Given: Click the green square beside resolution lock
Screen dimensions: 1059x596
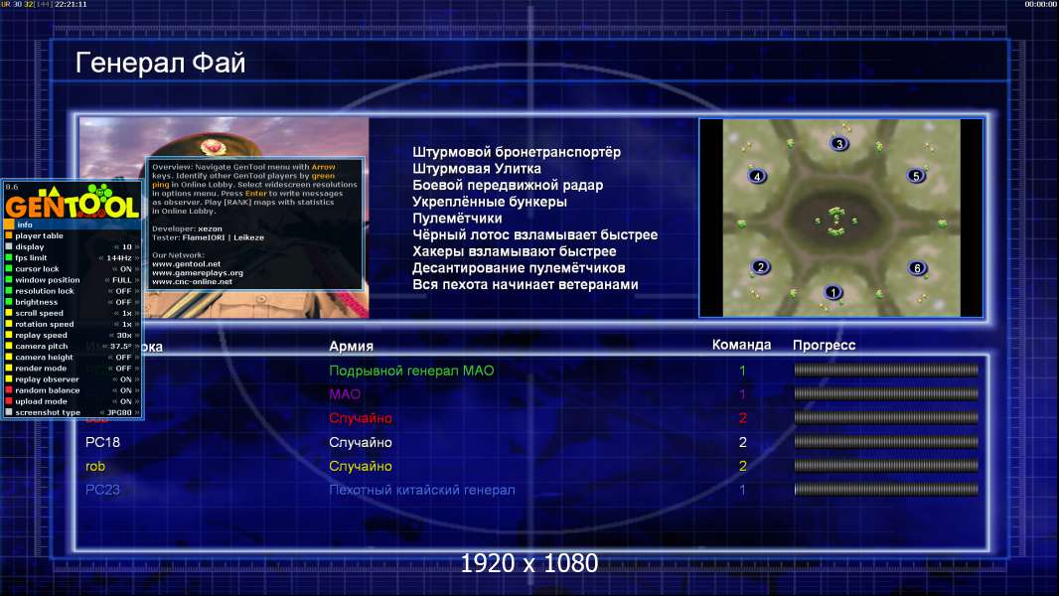Looking at the screenshot, I should click(9, 291).
